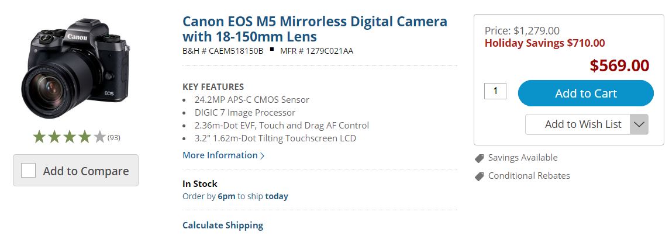Expand the Add to Wish List dropdown arrow

(x=639, y=124)
